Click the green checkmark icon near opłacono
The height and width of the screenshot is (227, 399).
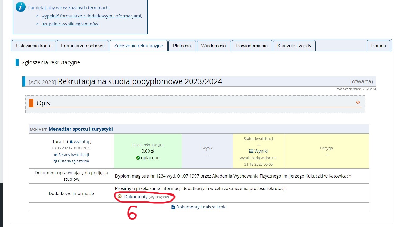[138, 158]
